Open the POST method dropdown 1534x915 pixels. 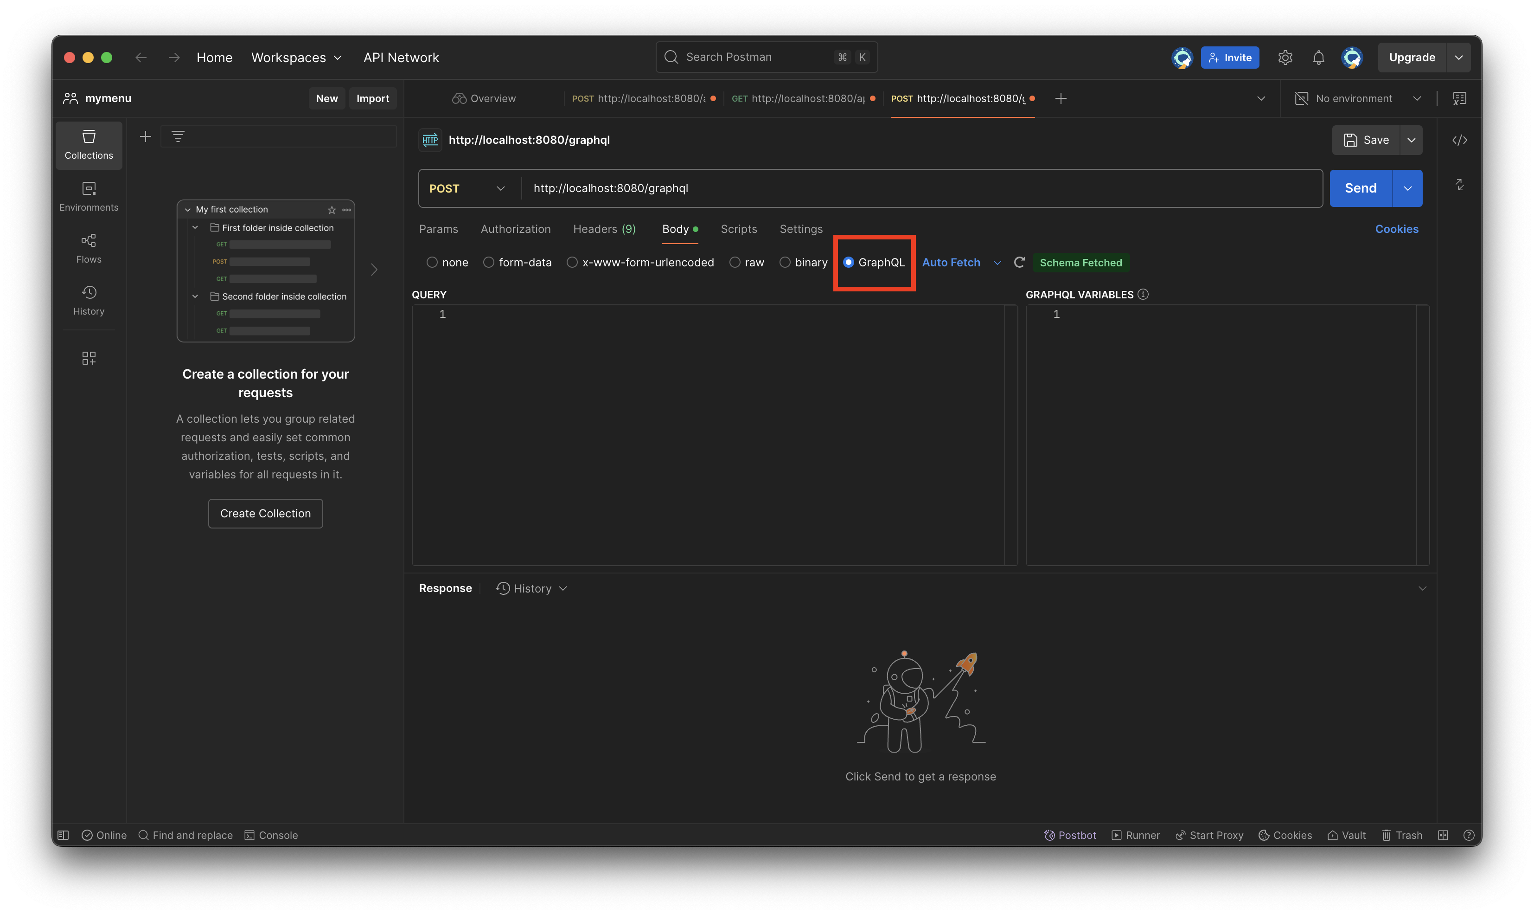coord(467,188)
